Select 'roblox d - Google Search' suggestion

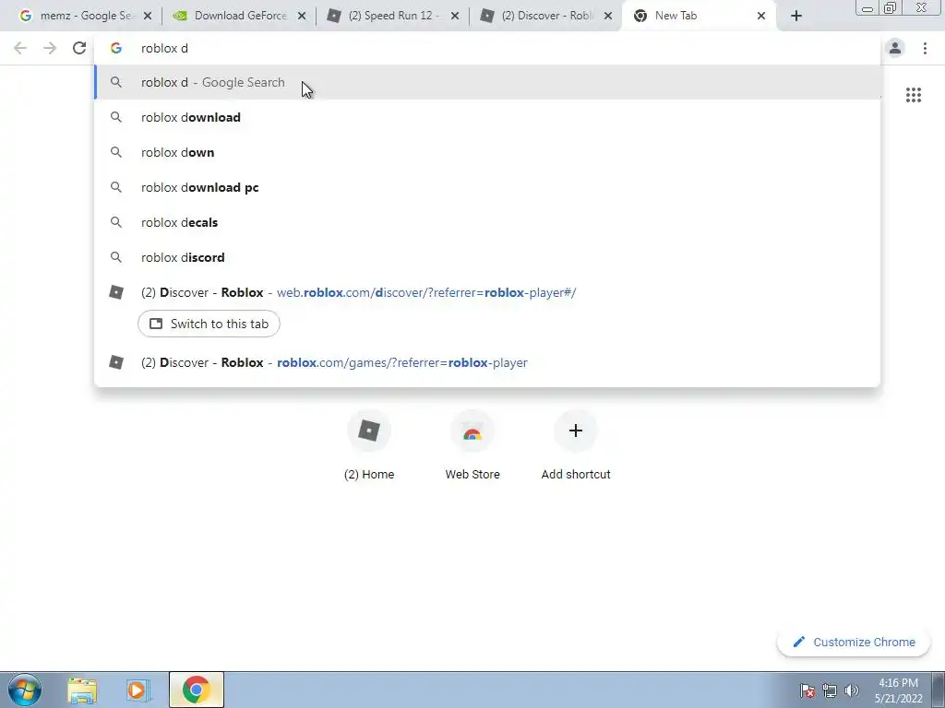point(487,82)
